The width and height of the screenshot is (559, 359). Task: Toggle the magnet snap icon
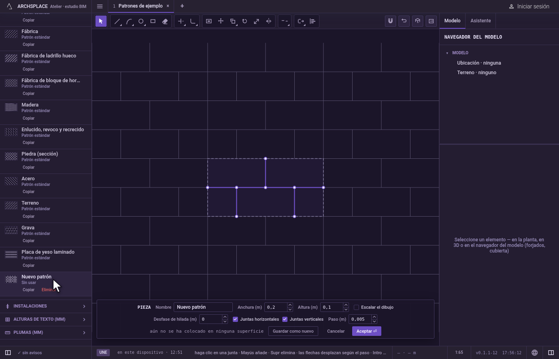[391, 21]
